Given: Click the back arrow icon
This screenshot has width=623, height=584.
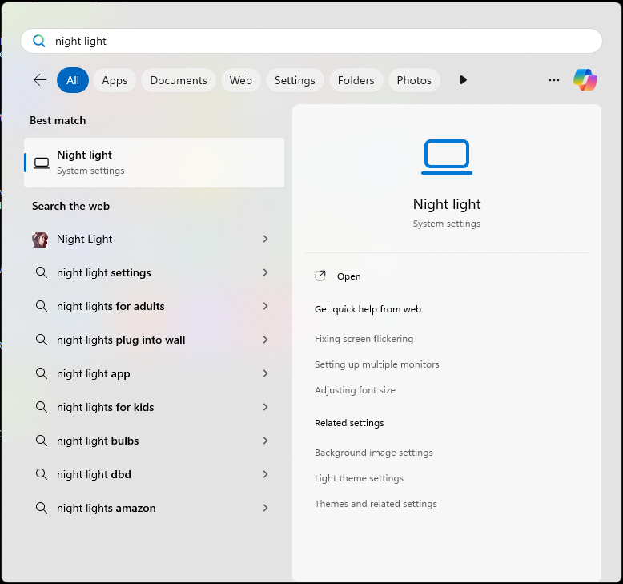Looking at the screenshot, I should click(40, 80).
